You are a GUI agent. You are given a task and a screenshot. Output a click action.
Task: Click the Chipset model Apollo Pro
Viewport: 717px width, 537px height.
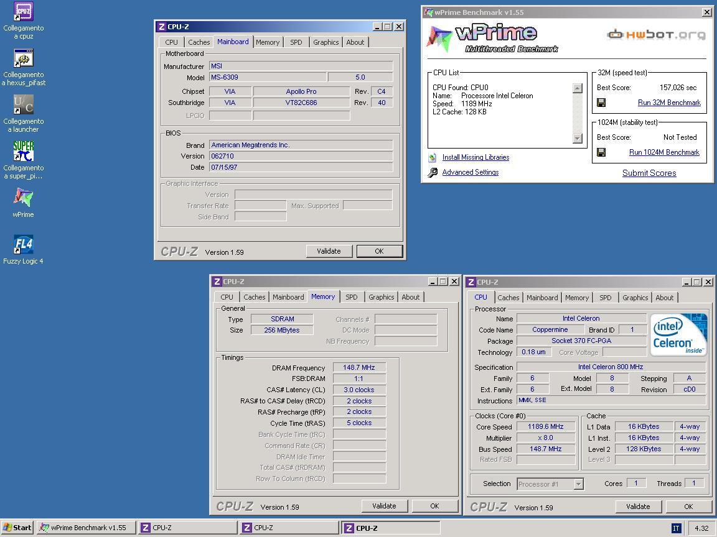[301, 91]
